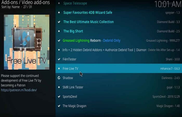Click the checkmark icon beside The Magic Dragon
Image resolution: width=182 pixels, height=117 pixels.
click(x=59, y=106)
